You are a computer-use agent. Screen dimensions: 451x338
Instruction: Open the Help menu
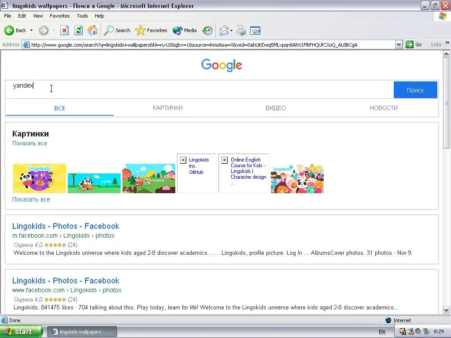[99, 16]
